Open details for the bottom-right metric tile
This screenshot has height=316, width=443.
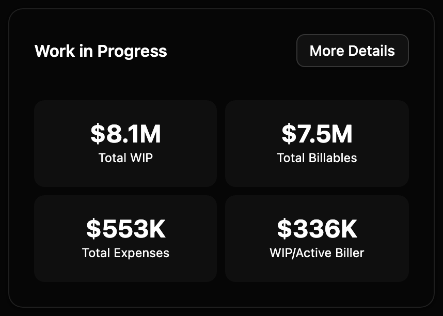click(x=317, y=238)
